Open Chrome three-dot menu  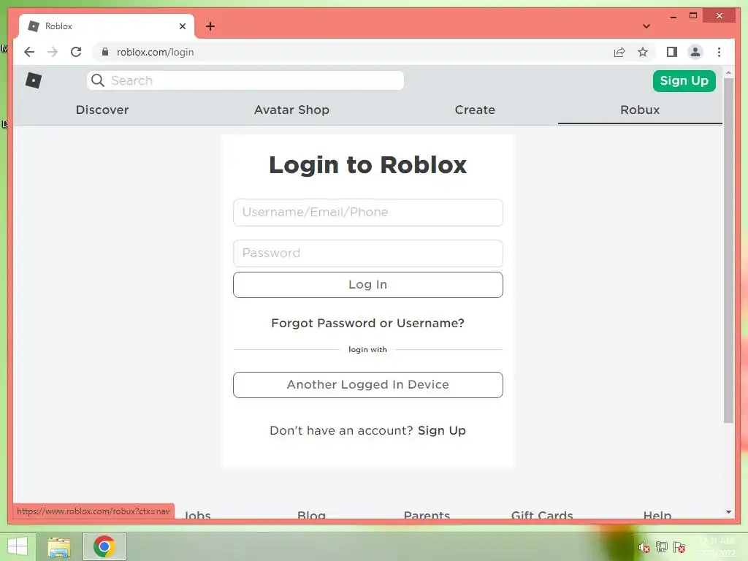coord(719,52)
